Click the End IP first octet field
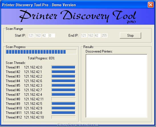The width and height of the screenshot is (156, 127). coord(84,36)
